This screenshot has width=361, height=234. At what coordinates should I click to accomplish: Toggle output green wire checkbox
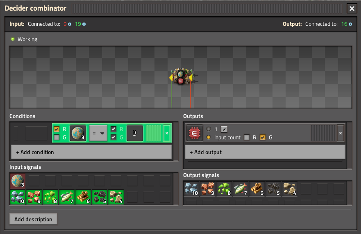tap(263, 138)
